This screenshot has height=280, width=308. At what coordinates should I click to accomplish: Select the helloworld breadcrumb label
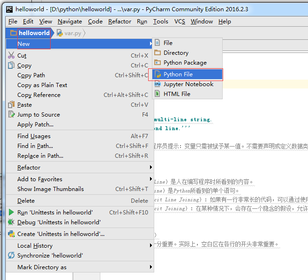pos(34,33)
